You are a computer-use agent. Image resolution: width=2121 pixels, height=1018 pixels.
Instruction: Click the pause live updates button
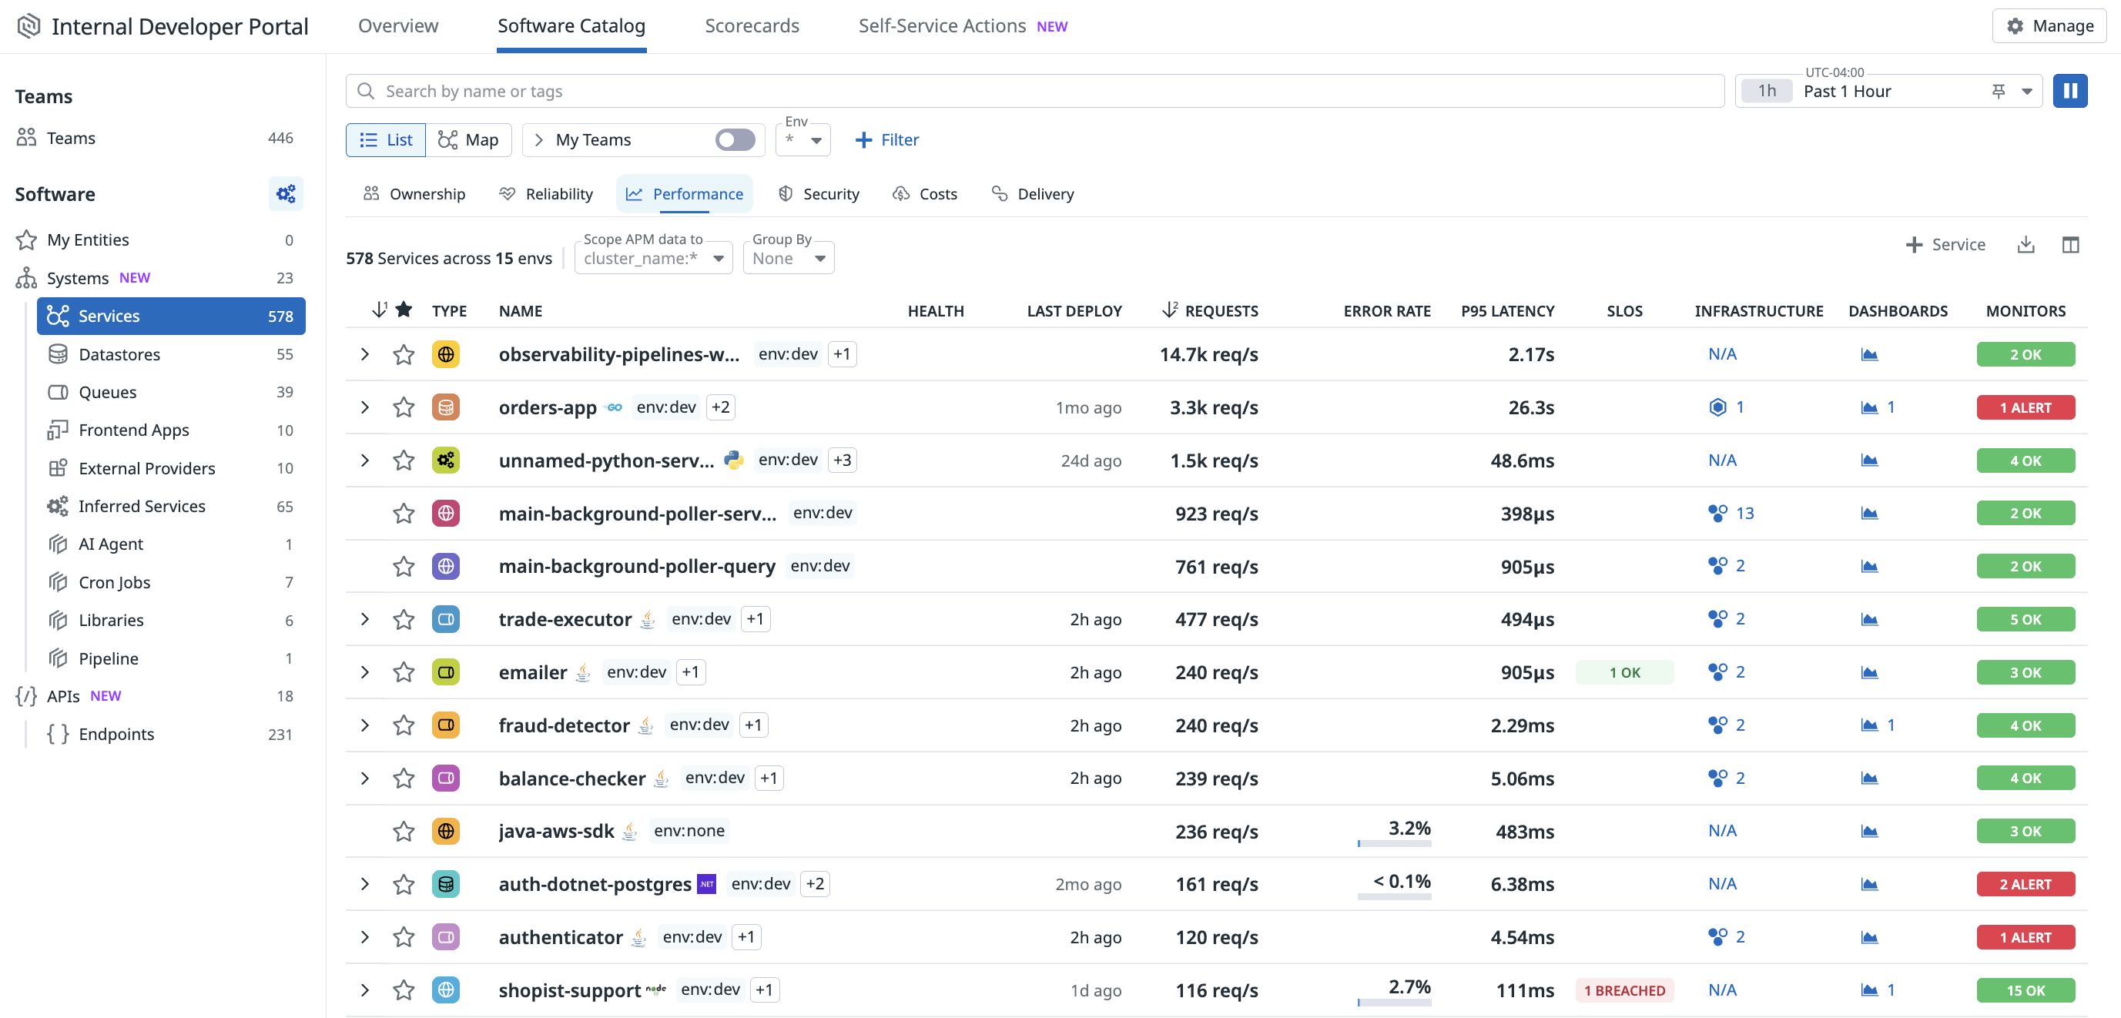coord(2069,91)
